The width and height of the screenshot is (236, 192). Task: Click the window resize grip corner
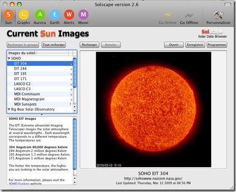point(231,187)
